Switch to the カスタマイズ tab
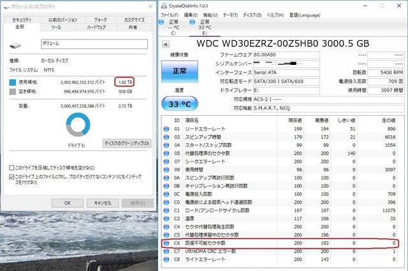Viewport: 408px width, 271px height. pos(135,20)
